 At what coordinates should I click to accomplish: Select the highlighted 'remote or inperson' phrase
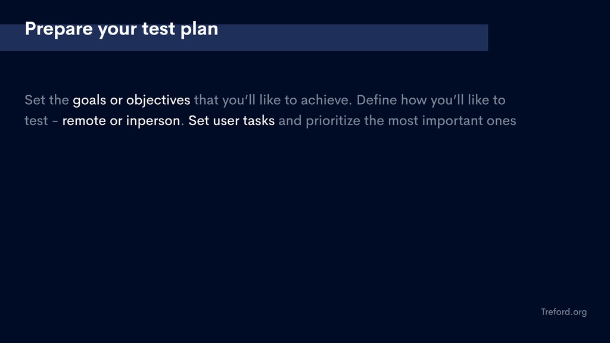pyautogui.click(x=121, y=121)
